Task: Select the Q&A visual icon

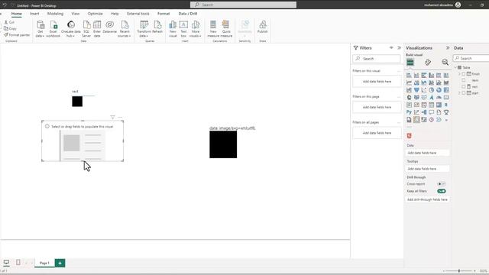Action: point(431,112)
